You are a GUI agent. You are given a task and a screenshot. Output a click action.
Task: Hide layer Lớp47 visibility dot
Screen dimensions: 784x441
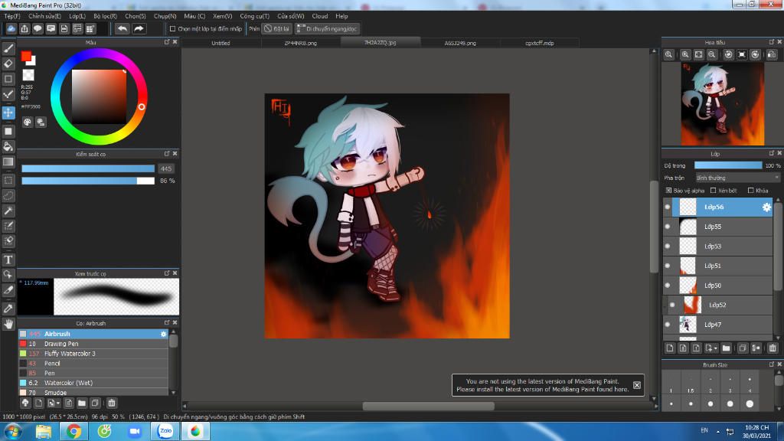point(668,325)
